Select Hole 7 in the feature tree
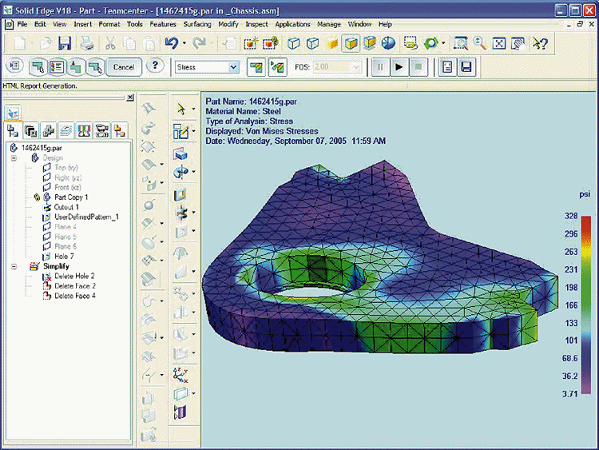 click(64, 257)
